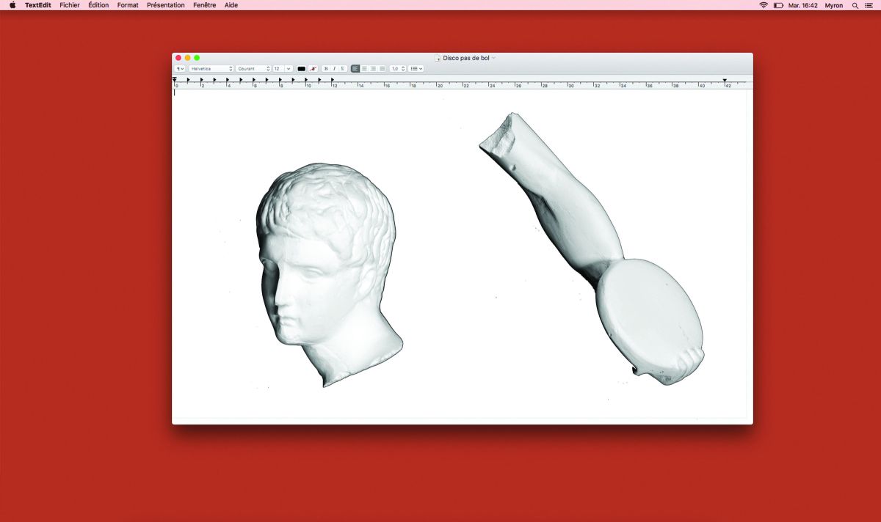Viewport: 881px width, 522px height.
Task: Open the Apple menu
Action: pyautogui.click(x=12, y=5)
